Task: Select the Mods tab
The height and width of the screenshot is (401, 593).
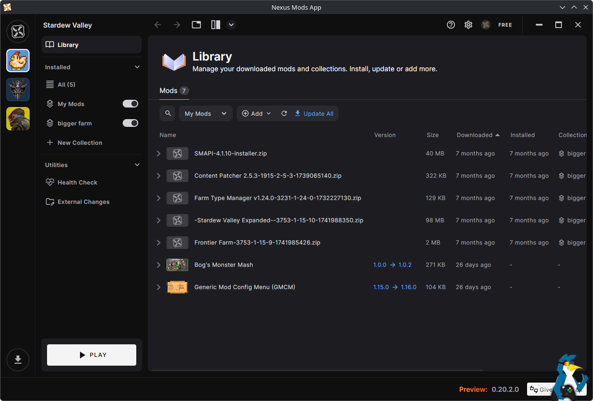Action: pyautogui.click(x=169, y=91)
